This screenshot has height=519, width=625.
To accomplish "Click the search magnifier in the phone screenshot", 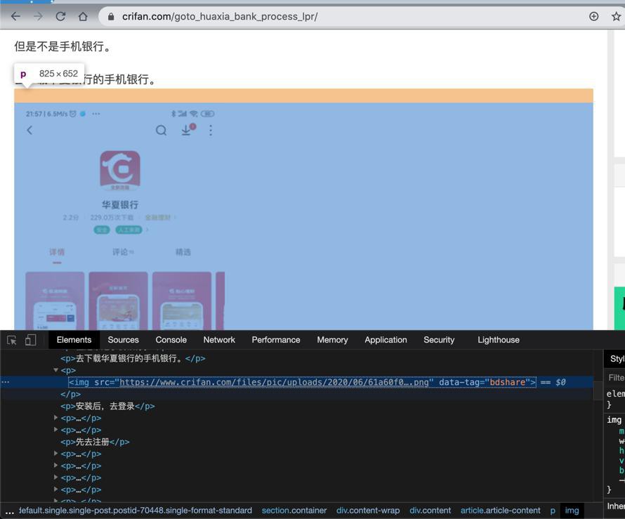I will 161,131.
